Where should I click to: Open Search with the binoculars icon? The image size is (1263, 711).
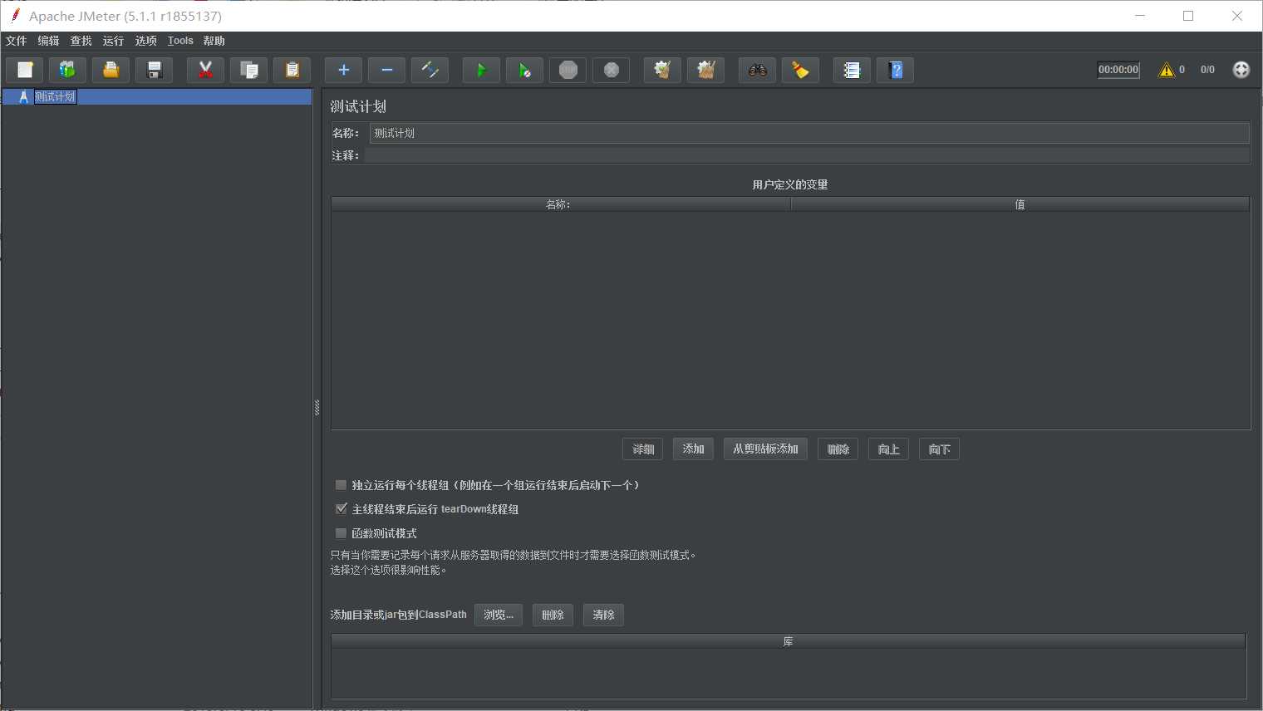coord(757,71)
